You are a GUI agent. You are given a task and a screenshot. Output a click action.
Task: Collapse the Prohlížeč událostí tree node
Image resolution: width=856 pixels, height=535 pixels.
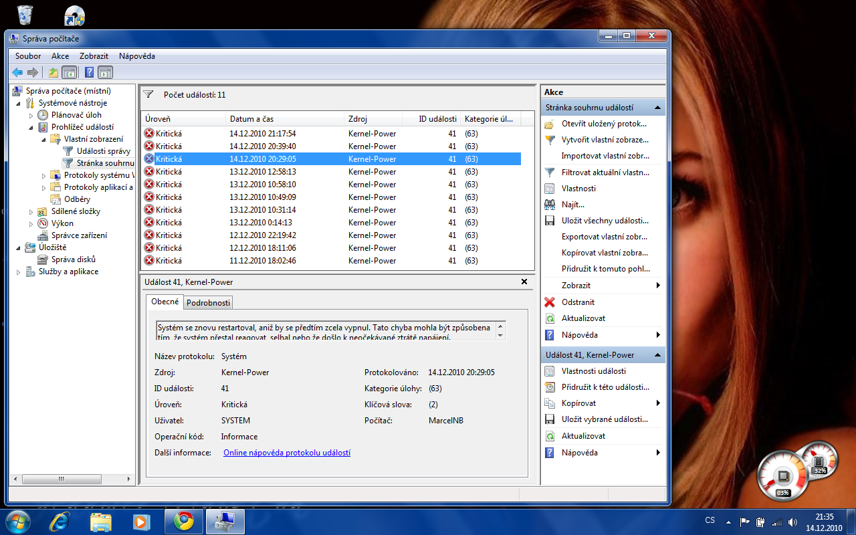(x=31, y=127)
